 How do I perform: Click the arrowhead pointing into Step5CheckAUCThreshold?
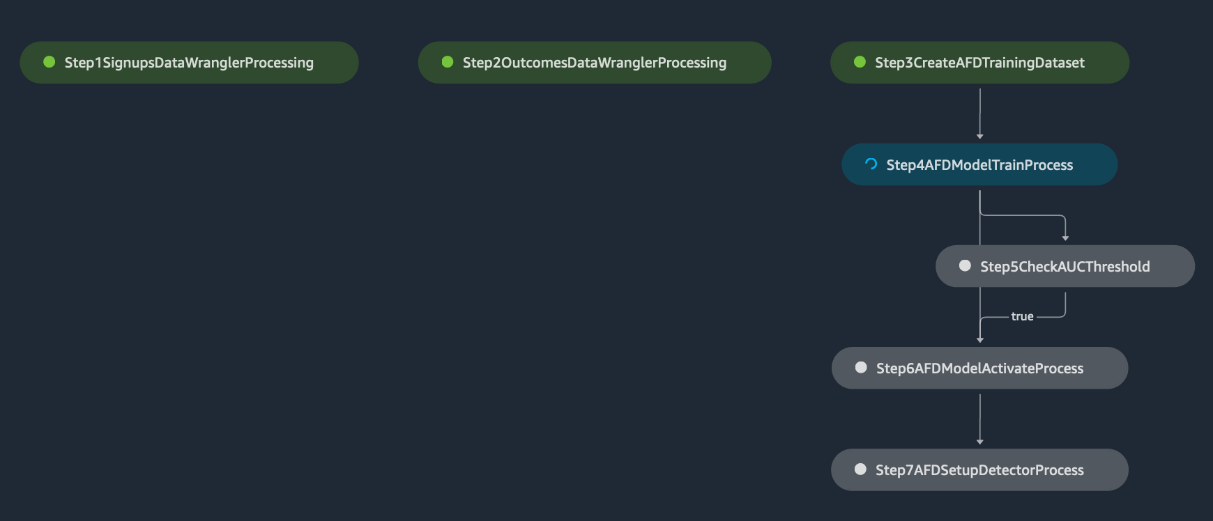(1065, 238)
